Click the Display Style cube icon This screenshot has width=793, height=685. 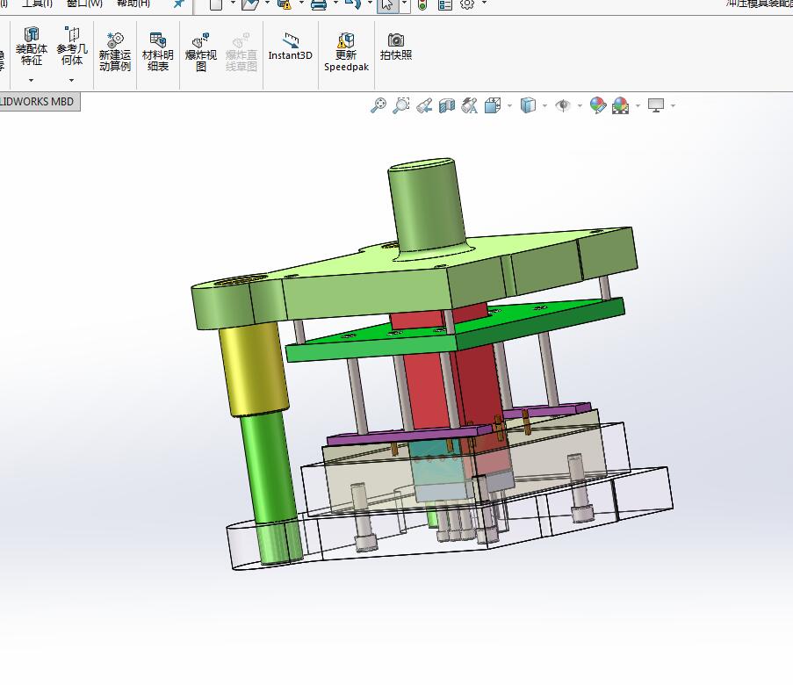(x=528, y=105)
